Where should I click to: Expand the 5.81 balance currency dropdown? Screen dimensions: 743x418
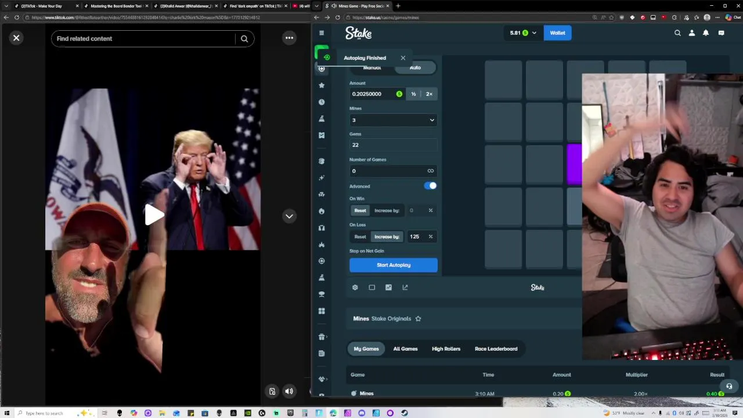(x=523, y=33)
